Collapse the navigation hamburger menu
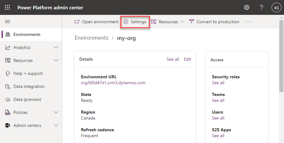284x143 pixels. pyautogui.click(x=7, y=22)
